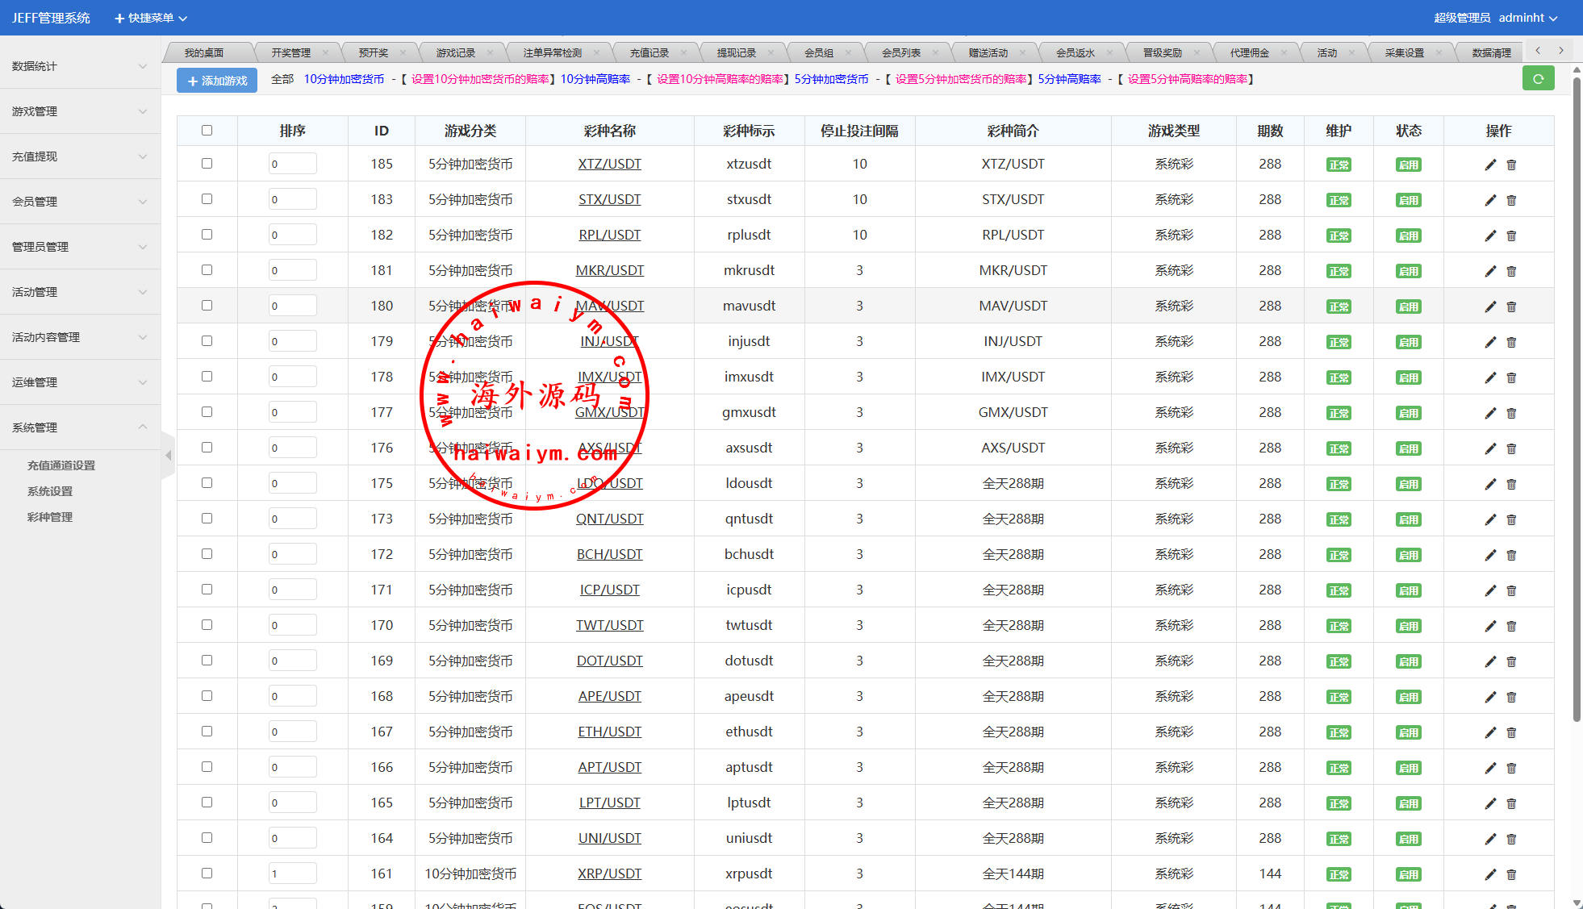Image resolution: width=1583 pixels, height=909 pixels.
Task: Open the 系统设置 submenu item
Action: [50, 491]
